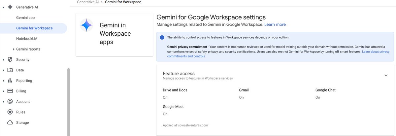The height and width of the screenshot is (136, 396).
Task: Click the Rules steering wheel icon
Action: [10, 112]
